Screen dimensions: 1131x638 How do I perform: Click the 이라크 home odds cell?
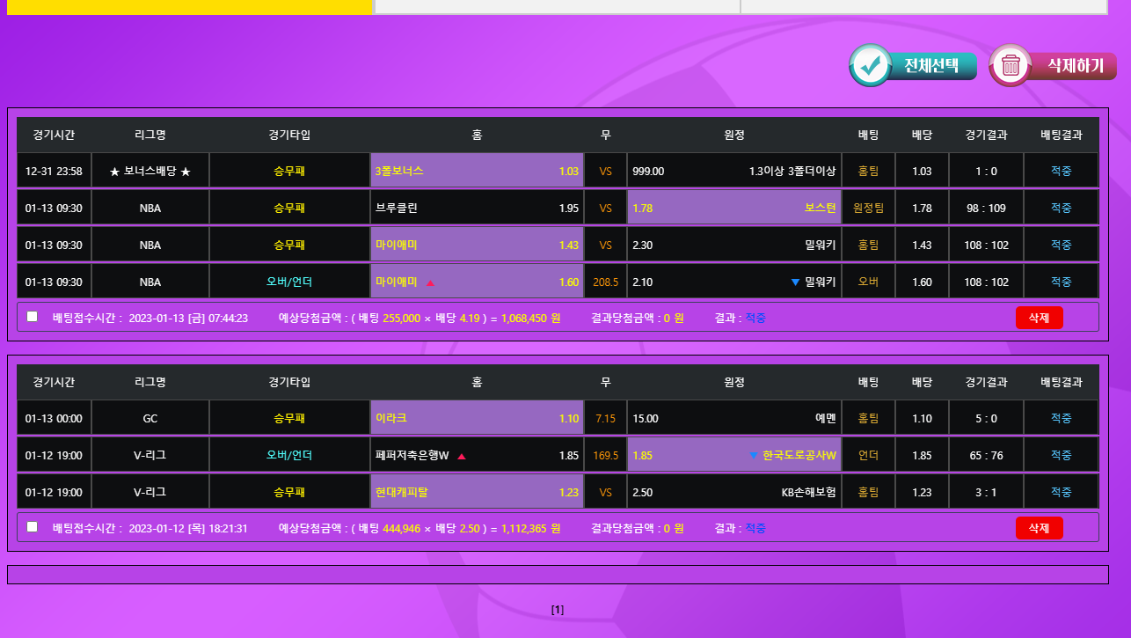pyautogui.click(x=477, y=419)
